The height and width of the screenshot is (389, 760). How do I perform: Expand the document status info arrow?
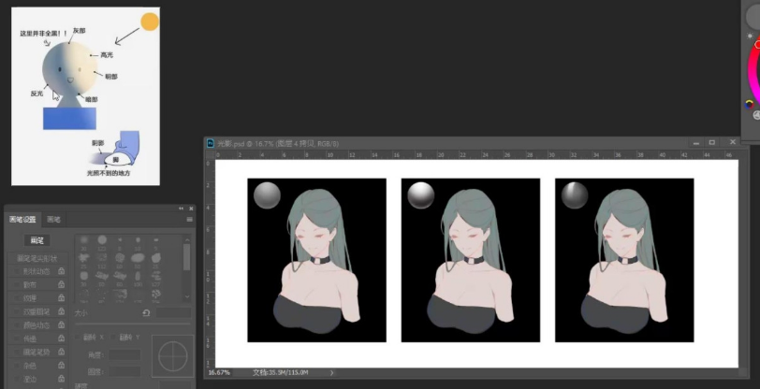[x=331, y=372]
